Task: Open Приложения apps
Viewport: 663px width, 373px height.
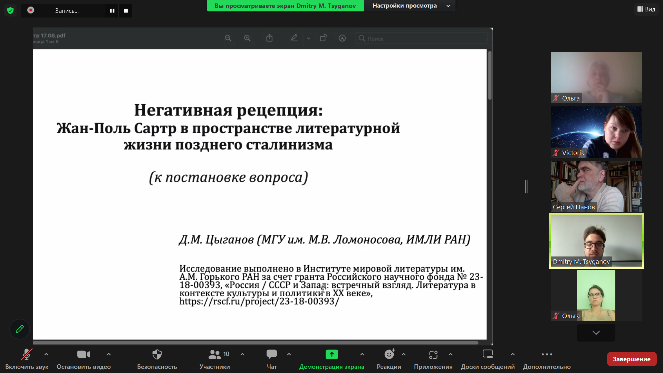Action: 433,359
